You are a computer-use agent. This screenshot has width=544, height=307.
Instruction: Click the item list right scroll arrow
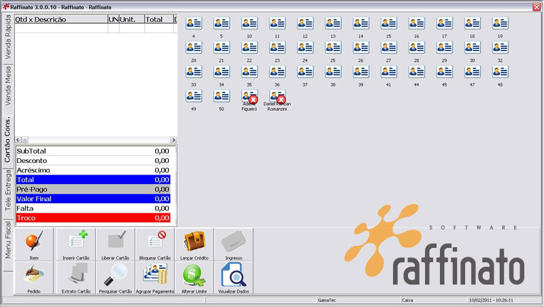(173, 140)
